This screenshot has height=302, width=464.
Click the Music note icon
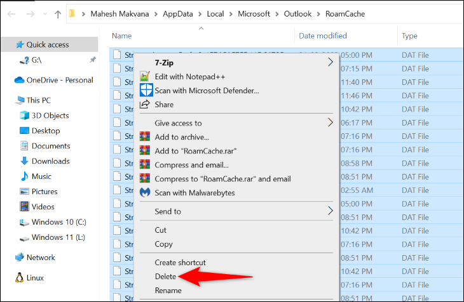pyautogui.click(x=24, y=176)
